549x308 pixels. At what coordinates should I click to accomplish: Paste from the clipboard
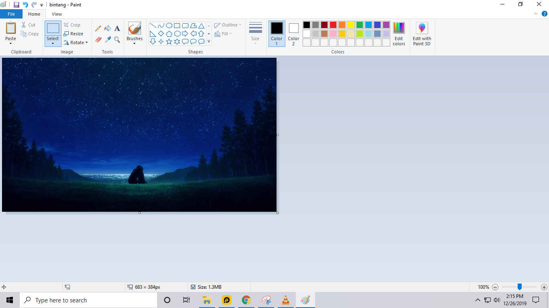tap(11, 28)
